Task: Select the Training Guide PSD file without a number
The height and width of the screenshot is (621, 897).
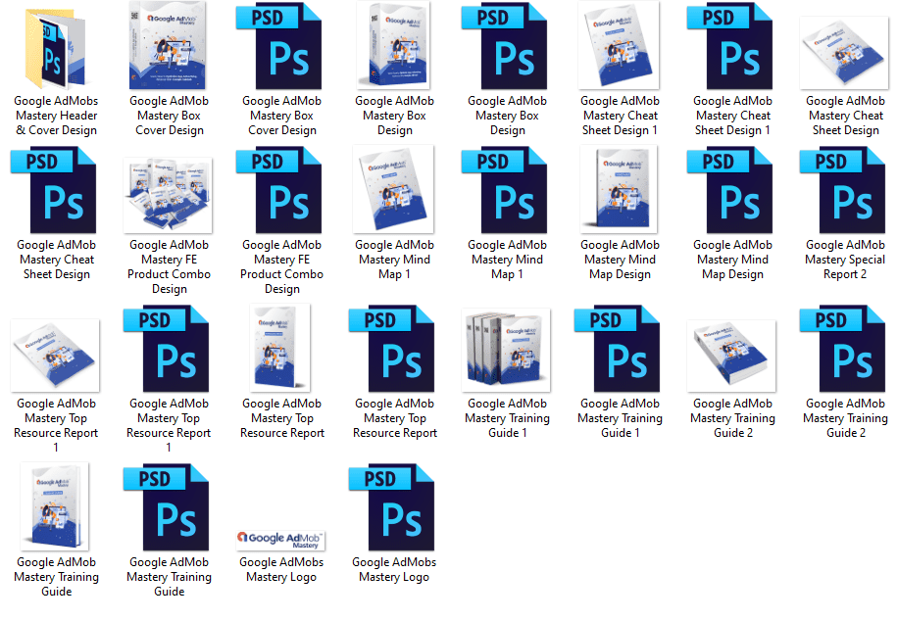Action: pos(167,507)
